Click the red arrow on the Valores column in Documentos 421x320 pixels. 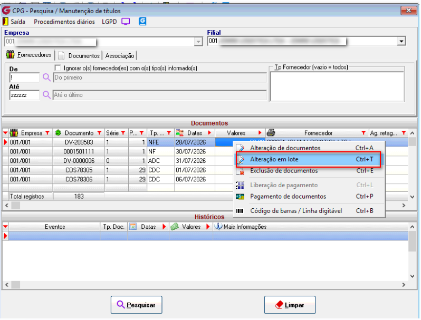click(260, 133)
